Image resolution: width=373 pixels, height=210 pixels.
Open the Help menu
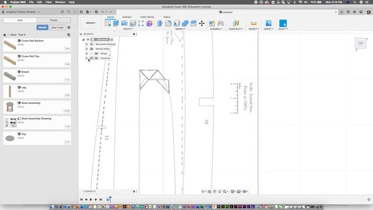click(x=72, y=2)
